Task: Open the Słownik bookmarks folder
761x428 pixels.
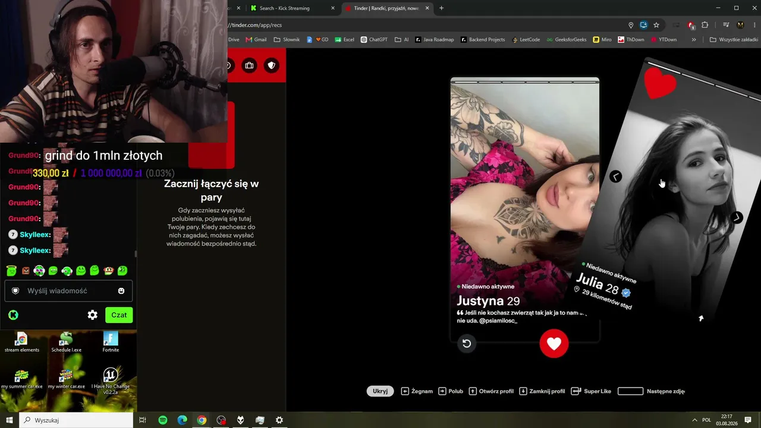Action: click(x=287, y=40)
